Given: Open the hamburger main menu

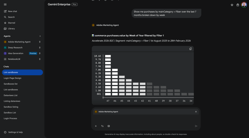Looking at the screenshot, I should [5, 4].
